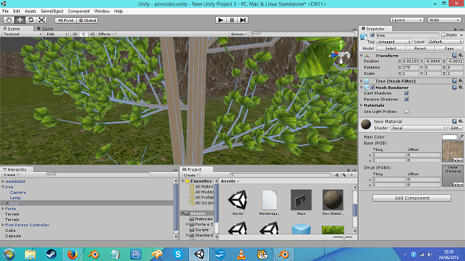Toggle Receive Shadows checkbox

pyautogui.click(x=406, y=99)
